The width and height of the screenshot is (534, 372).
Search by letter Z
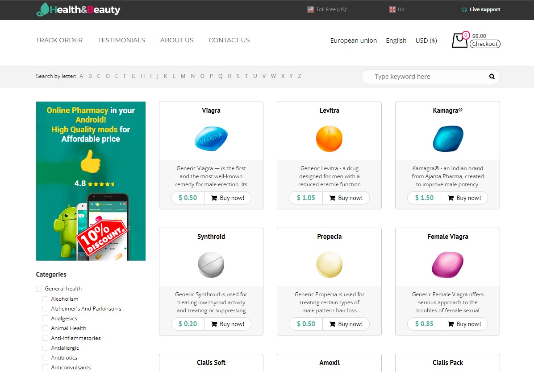coord(299,76)
